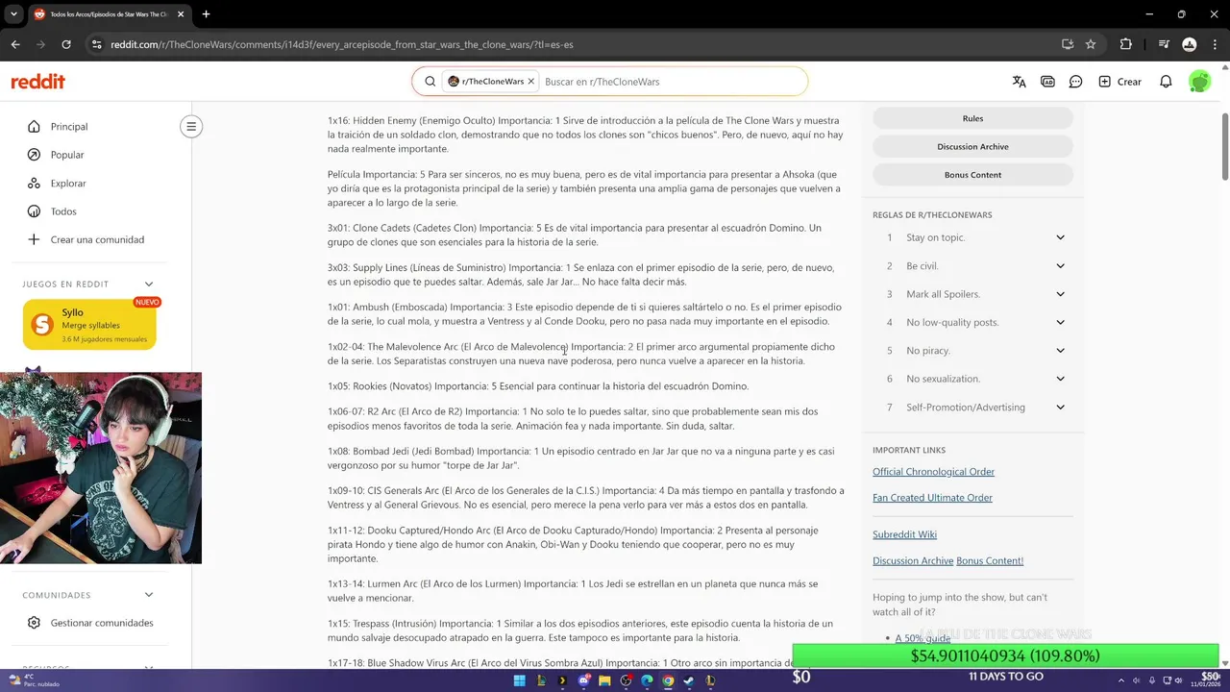The width and height of the screenshot is (1230, 692).
Task: Open the media controls icon in Chrome
Action: (x=1164, y=44)
